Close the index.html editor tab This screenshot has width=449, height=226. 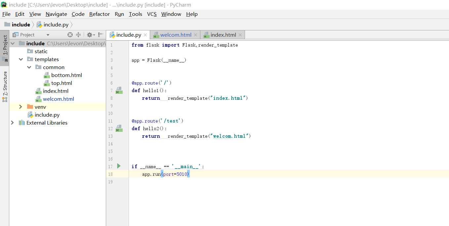pos(240,35)
